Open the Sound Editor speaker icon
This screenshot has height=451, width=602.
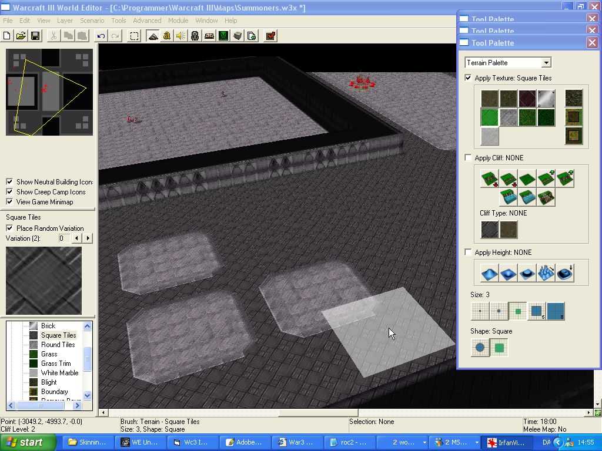[x=181, y=36]
